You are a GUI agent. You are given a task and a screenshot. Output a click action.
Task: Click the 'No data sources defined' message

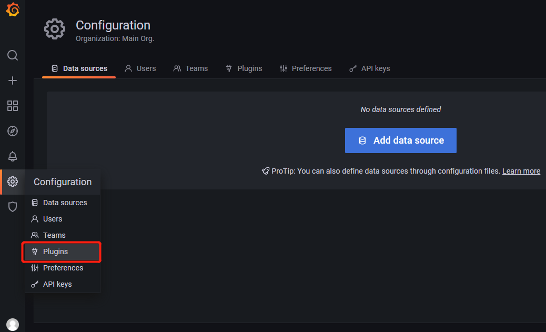pyautogui.click(x=401, y=109)
